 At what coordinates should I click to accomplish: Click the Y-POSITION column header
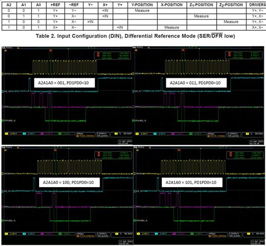pos(142,5)
